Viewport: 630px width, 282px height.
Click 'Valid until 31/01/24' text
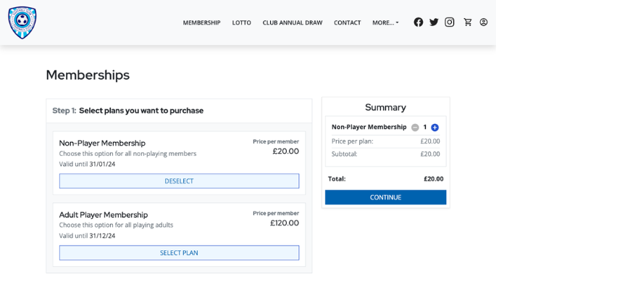click(x=87, y=164)
